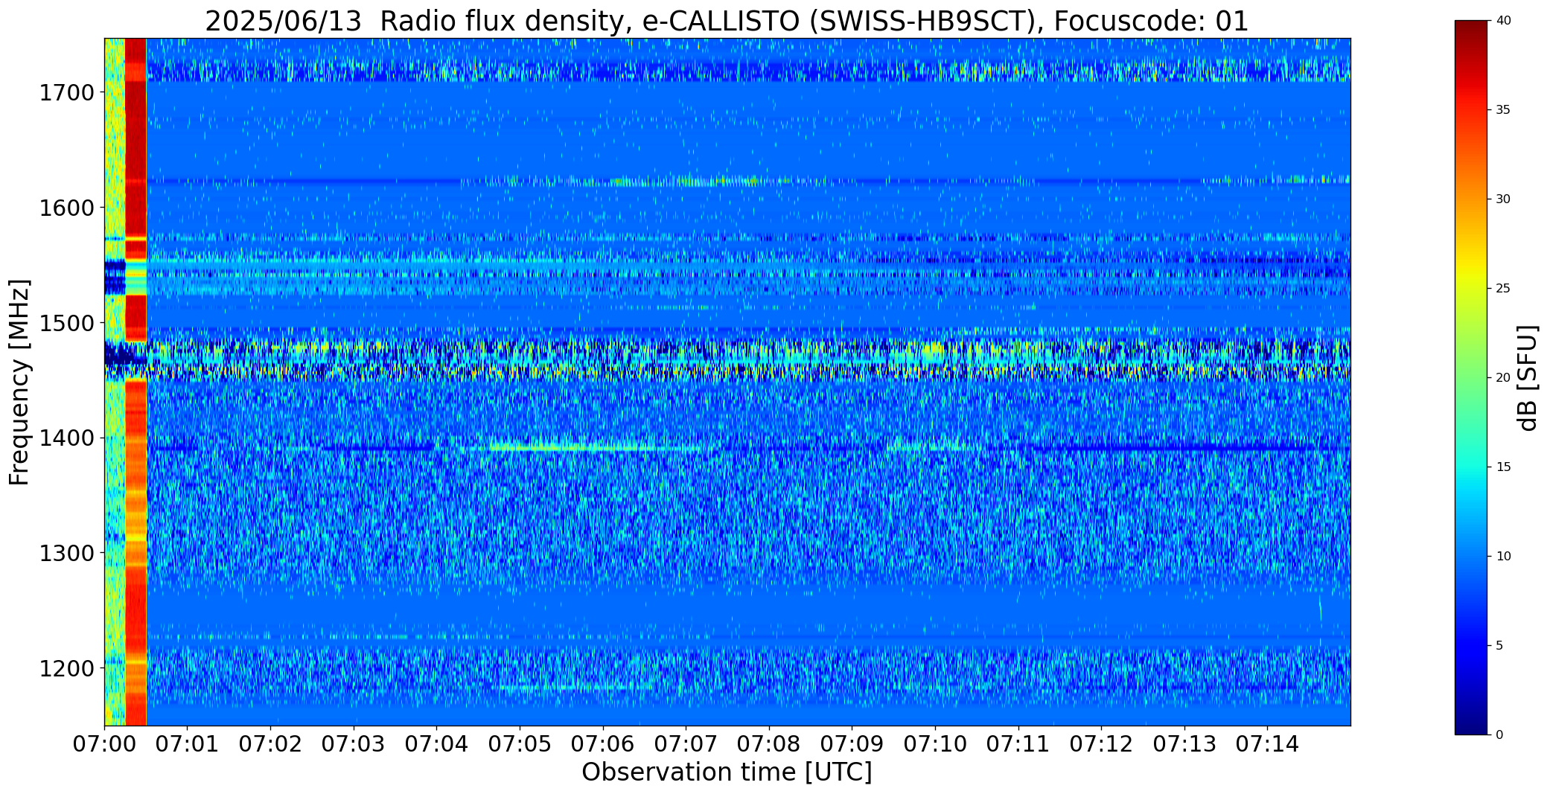Click the 07:07 time tick label
Image resolution: width=1550 pixels, height=794 pixels.
pyautogui.click(x=686, y=744)
